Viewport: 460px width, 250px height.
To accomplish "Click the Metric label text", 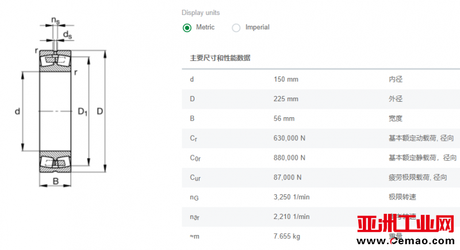I will 205,27.
